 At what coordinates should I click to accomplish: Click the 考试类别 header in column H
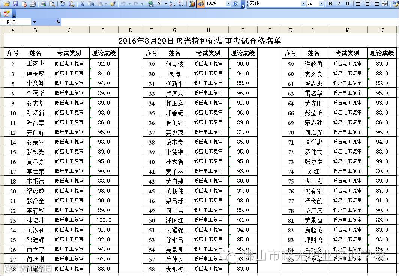(x=208, y=53)
